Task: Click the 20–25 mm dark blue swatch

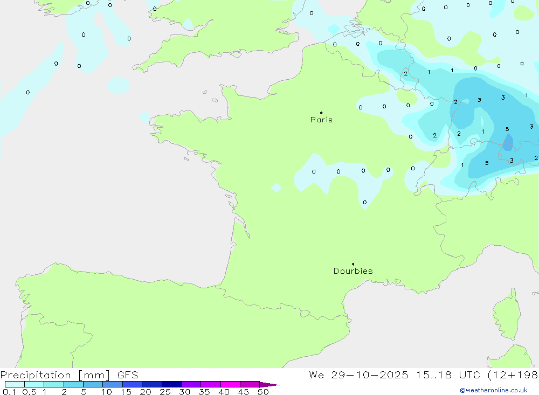Action: 152,384
